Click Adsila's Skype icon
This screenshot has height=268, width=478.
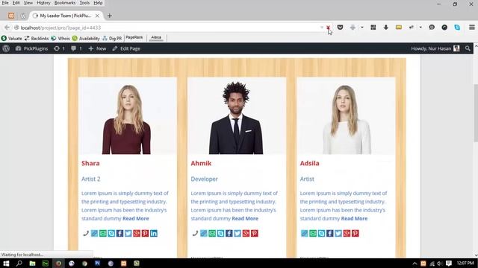[x=322, y=233]
